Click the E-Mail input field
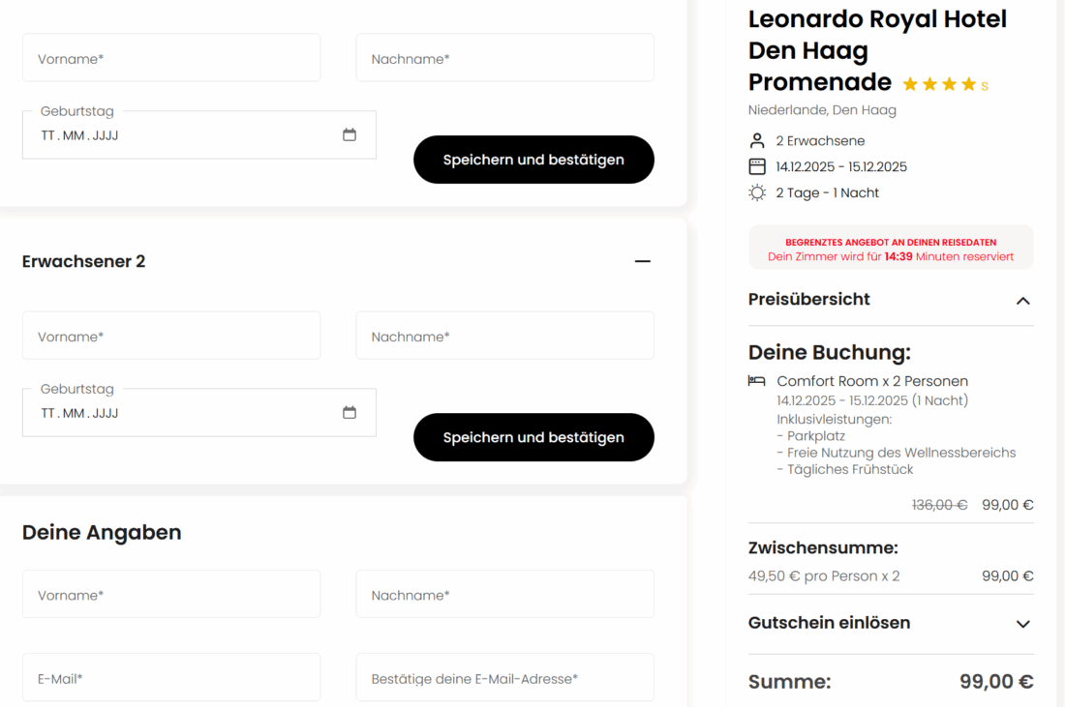The width and height of the screenshot is (1065, 707). (171, 678)
